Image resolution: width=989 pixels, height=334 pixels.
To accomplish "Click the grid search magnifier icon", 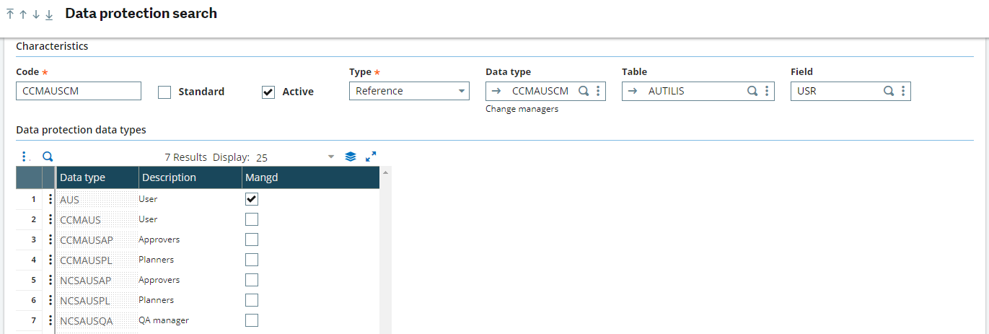I will [x=48, y=157].
